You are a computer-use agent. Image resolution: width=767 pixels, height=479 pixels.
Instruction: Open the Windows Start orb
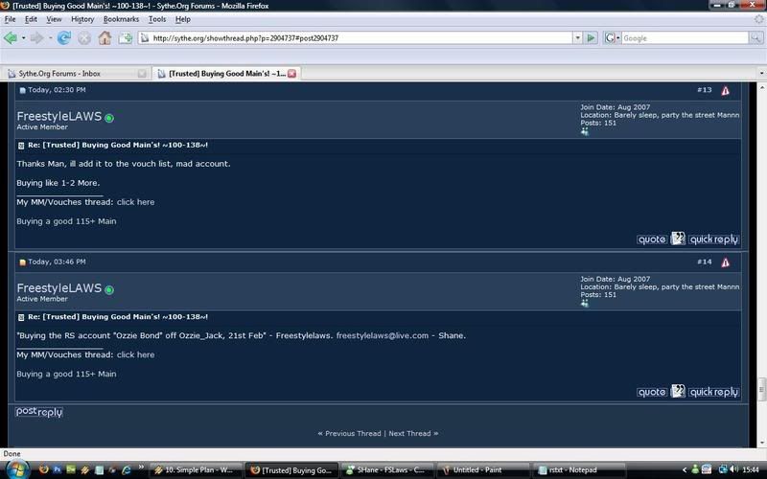tap(16, 469)
